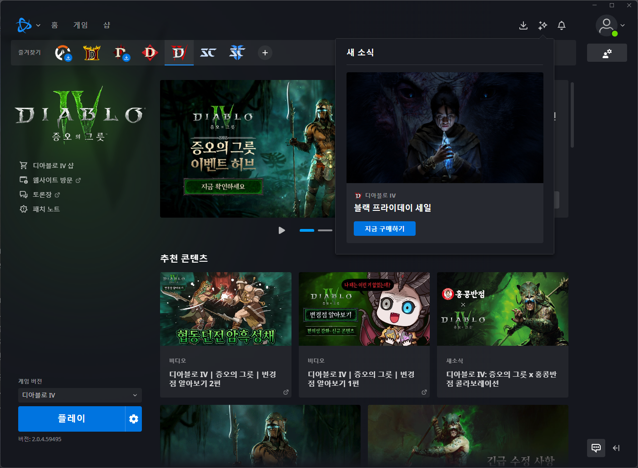Click external link icon on 1편 card
Screen dimensions: 638x468
coord(424,392)
